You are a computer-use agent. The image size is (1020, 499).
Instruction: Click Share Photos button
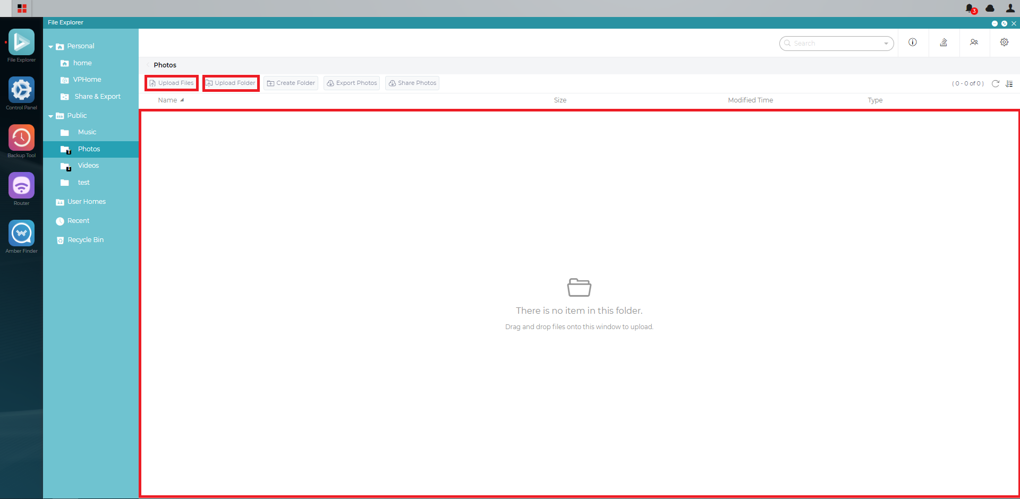point(412,83)
